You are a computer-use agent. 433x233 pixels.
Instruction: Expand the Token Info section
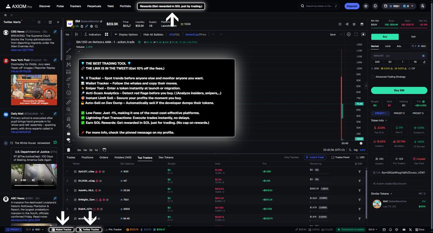click(379, 120)
